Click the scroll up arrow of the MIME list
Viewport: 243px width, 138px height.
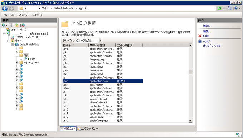tap(190, 45)
